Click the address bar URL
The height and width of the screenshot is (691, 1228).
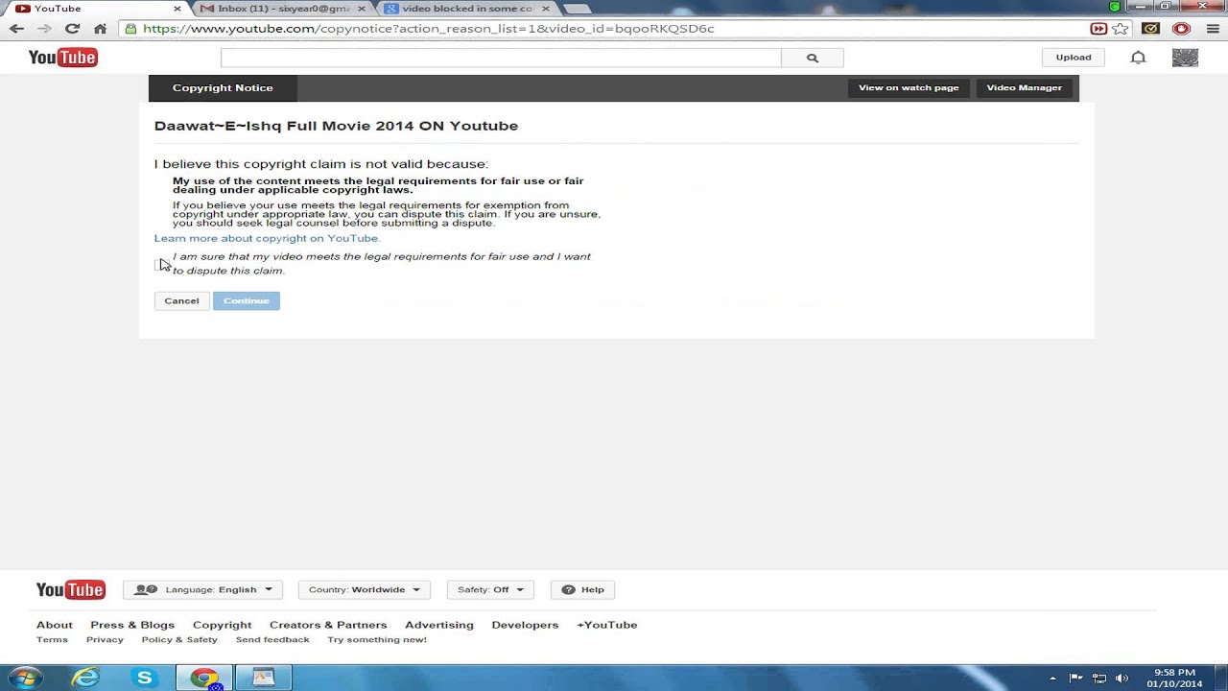[x=429, y=29]
